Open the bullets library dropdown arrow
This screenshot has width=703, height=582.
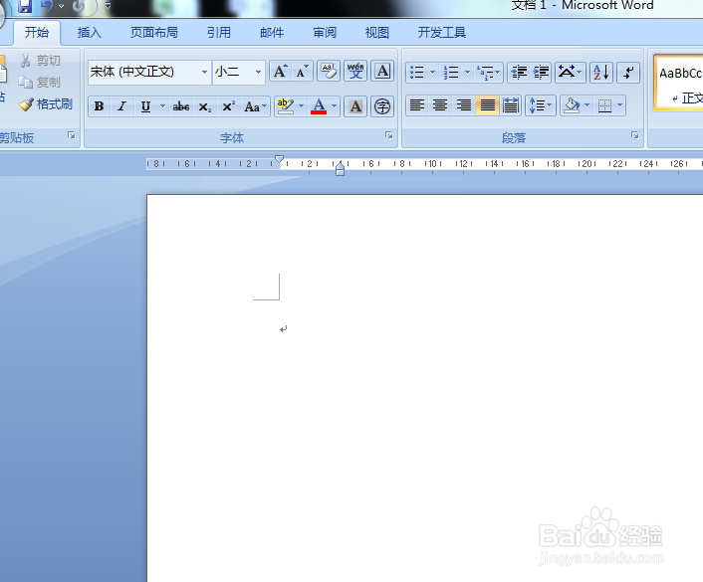[432, 73]
